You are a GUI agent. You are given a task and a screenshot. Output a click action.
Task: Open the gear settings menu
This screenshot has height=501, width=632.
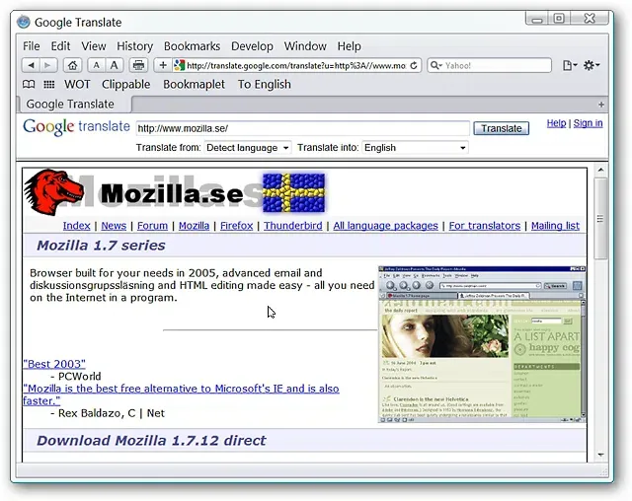592,65
